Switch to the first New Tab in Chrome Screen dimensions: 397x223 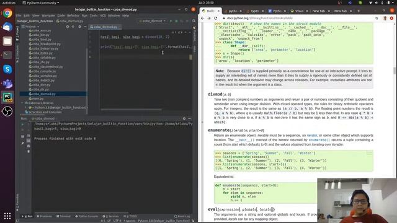coord(318,11)
